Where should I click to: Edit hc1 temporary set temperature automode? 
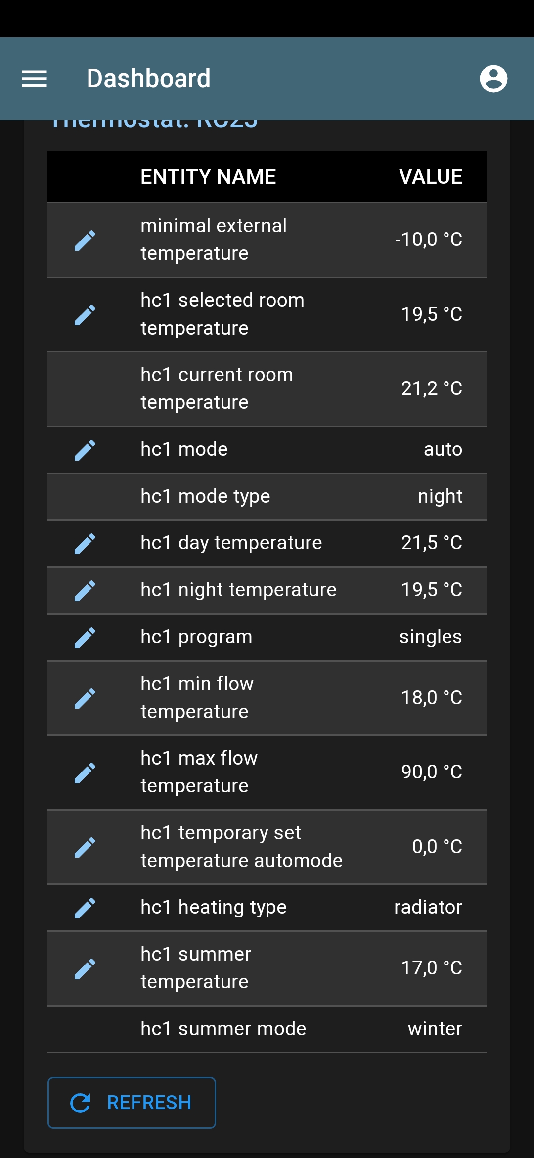[85, 846]
